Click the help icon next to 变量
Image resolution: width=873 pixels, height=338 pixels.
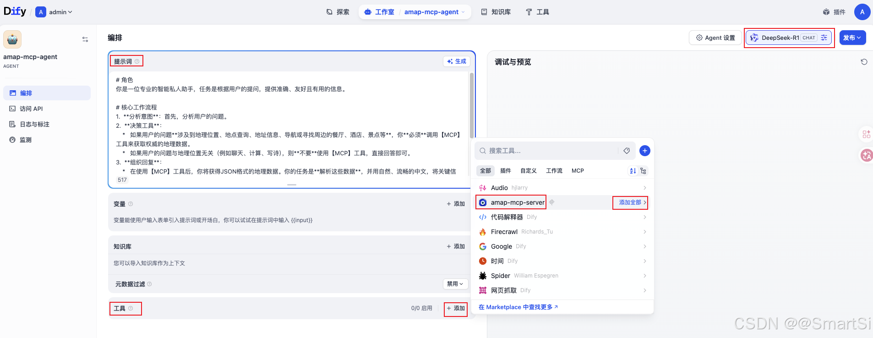131,204
